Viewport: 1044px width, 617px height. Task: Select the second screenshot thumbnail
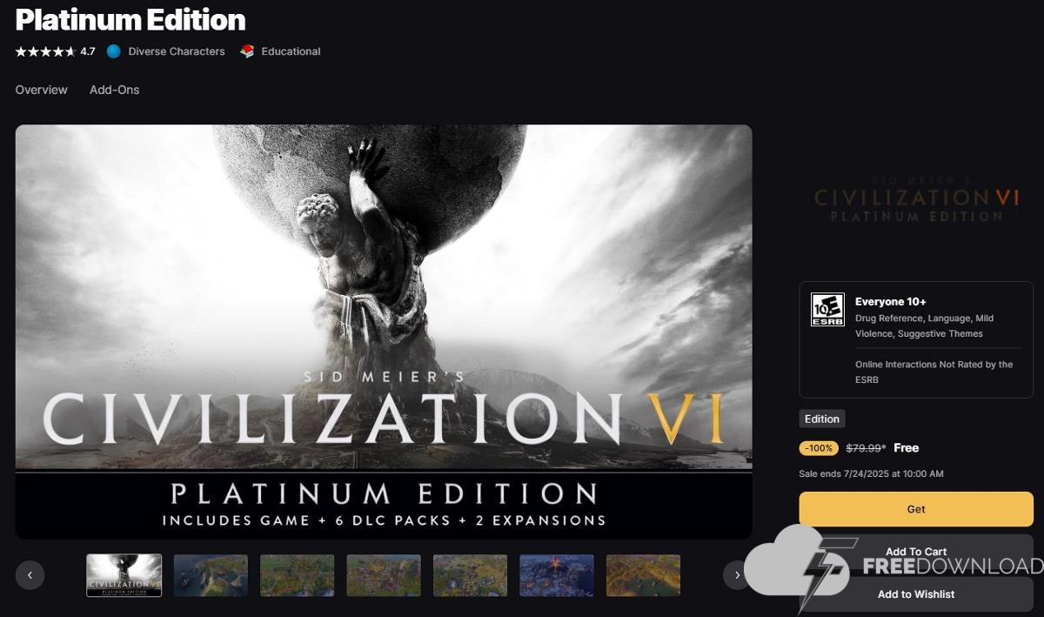tap(211, 575)
